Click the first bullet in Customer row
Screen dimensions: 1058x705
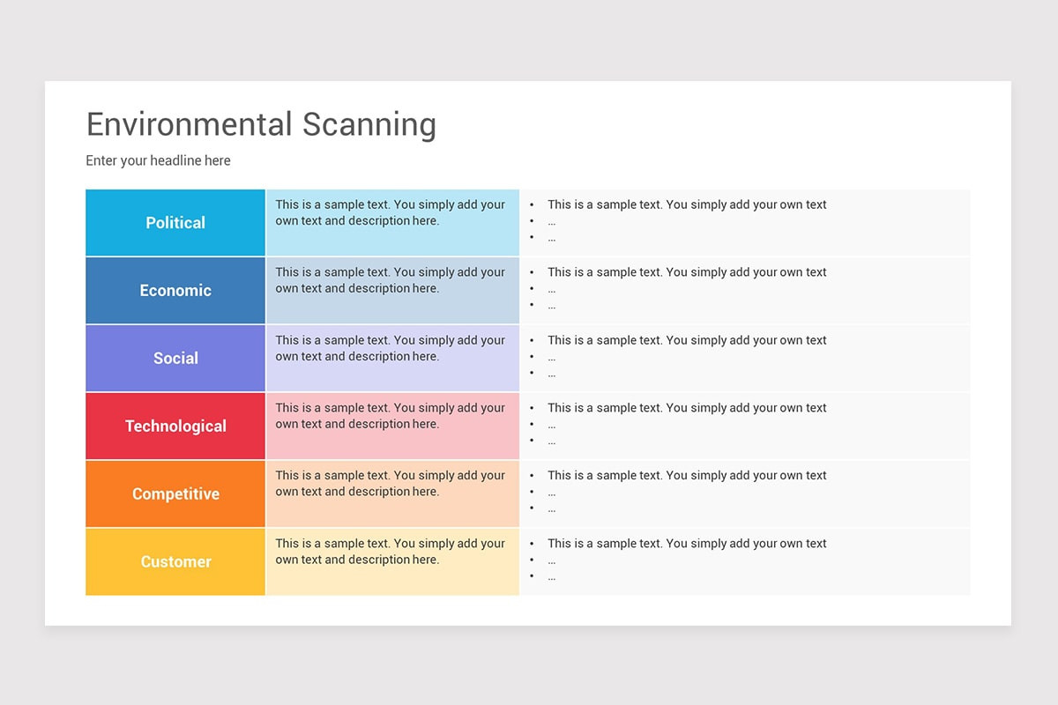coord(687,544)
